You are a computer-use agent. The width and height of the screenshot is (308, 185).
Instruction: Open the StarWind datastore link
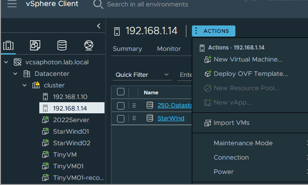171,118
